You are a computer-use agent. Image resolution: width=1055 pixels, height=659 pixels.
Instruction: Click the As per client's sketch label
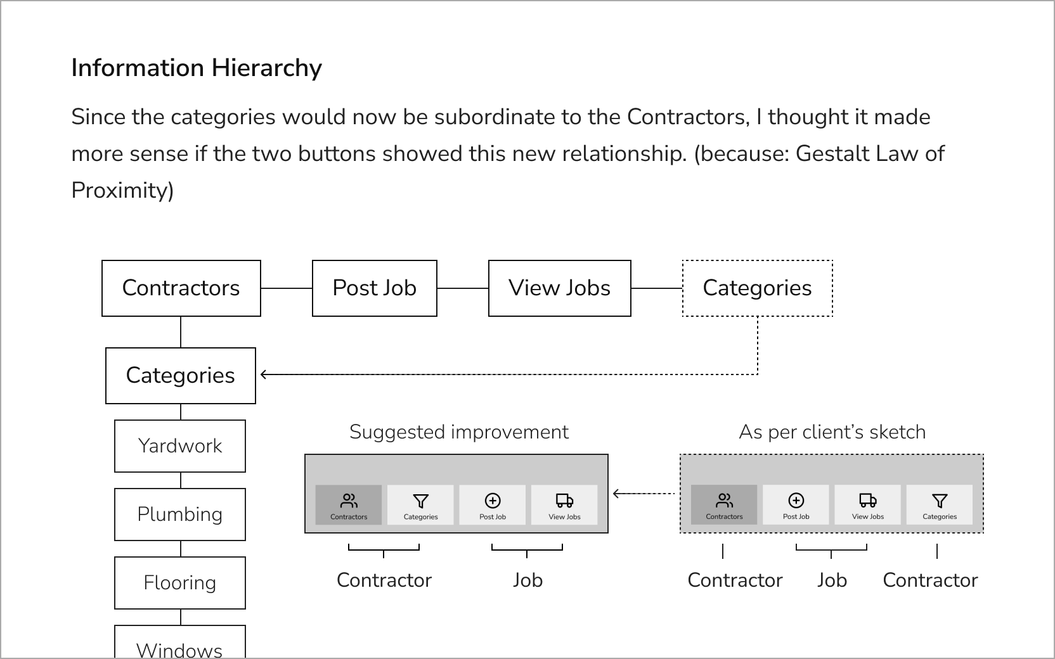[832, 432]
